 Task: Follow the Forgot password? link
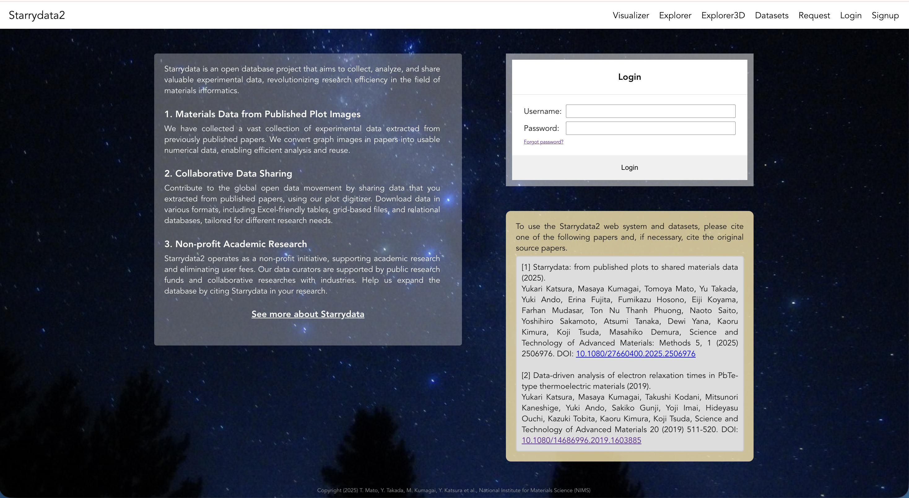[543, 142]
